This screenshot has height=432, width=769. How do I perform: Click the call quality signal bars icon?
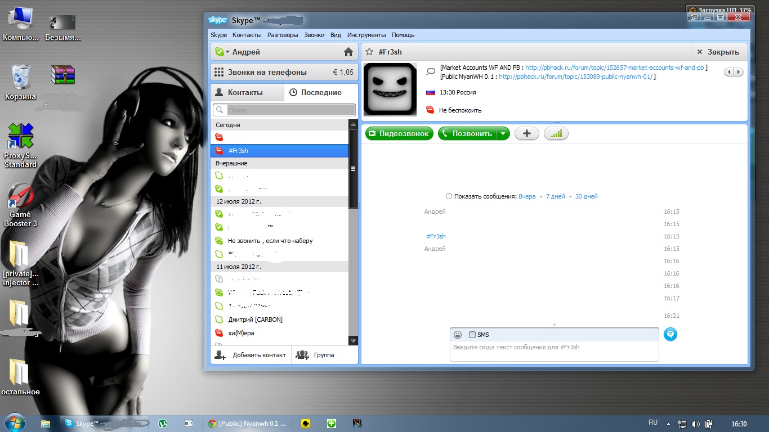pos(556,133)
